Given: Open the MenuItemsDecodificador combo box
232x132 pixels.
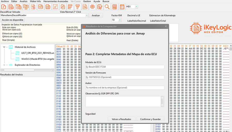Looking at the screenshot, I should (87, 15).
